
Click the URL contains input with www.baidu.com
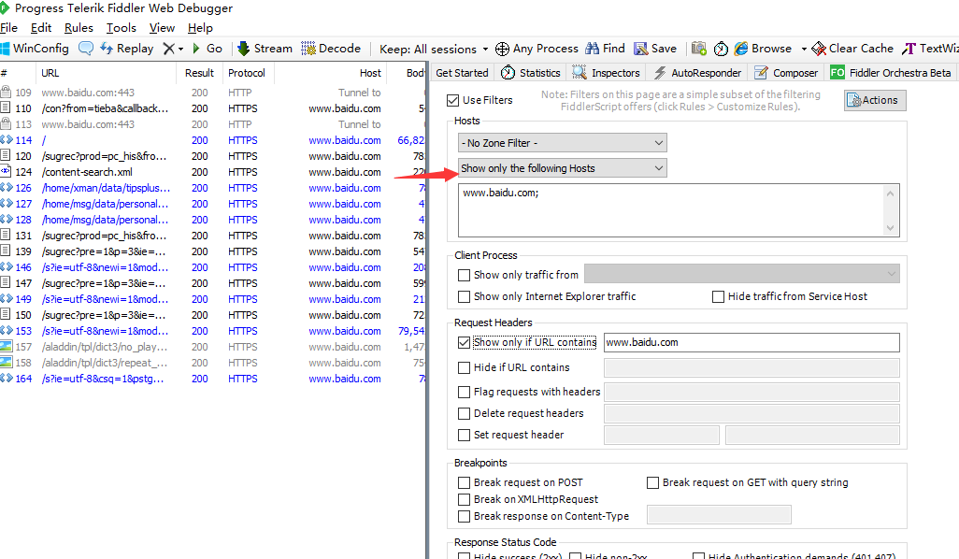pos(751,342)
